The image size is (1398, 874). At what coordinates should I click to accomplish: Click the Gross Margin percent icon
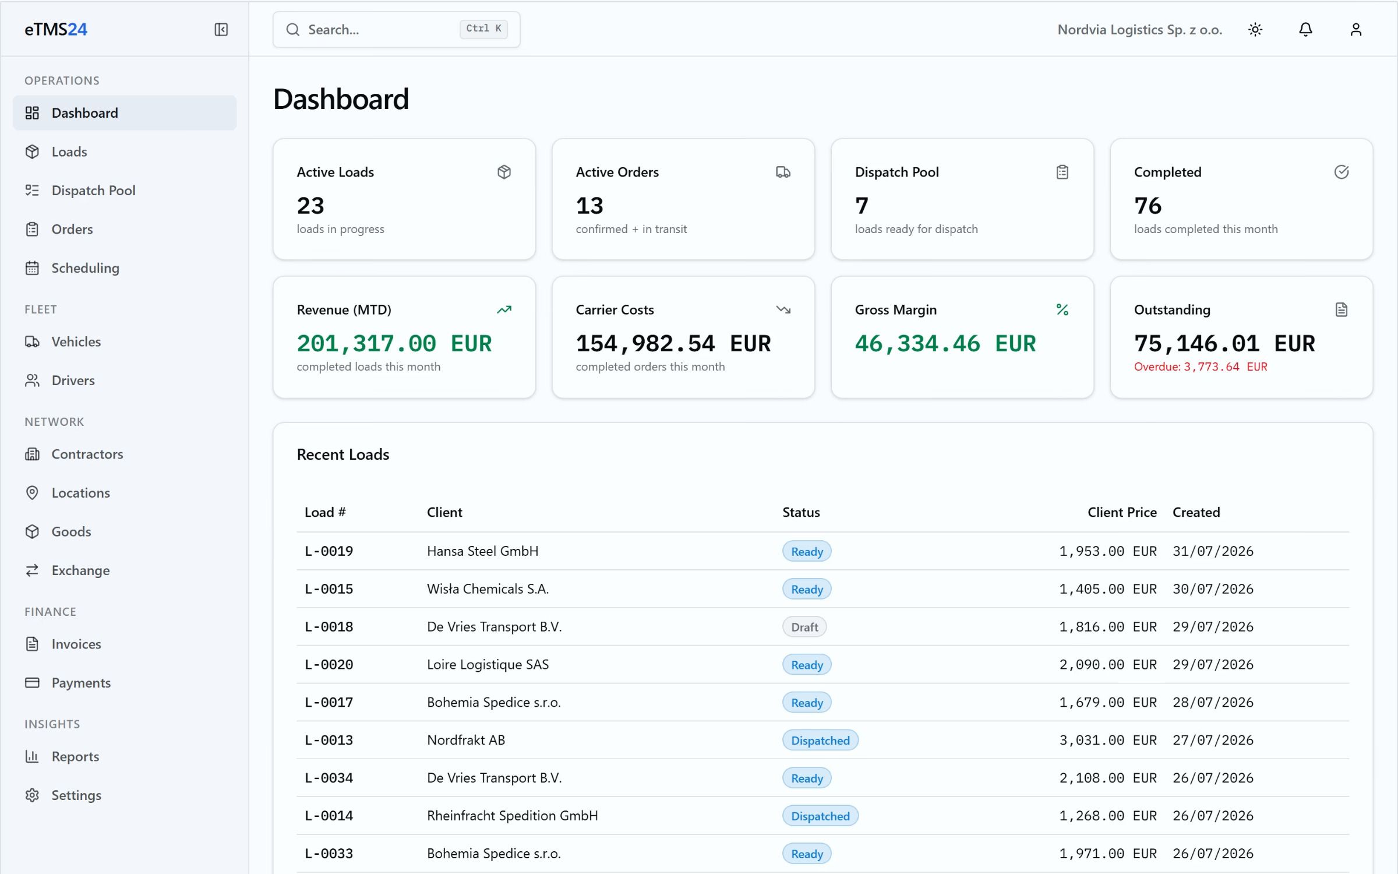(1062, 309)
